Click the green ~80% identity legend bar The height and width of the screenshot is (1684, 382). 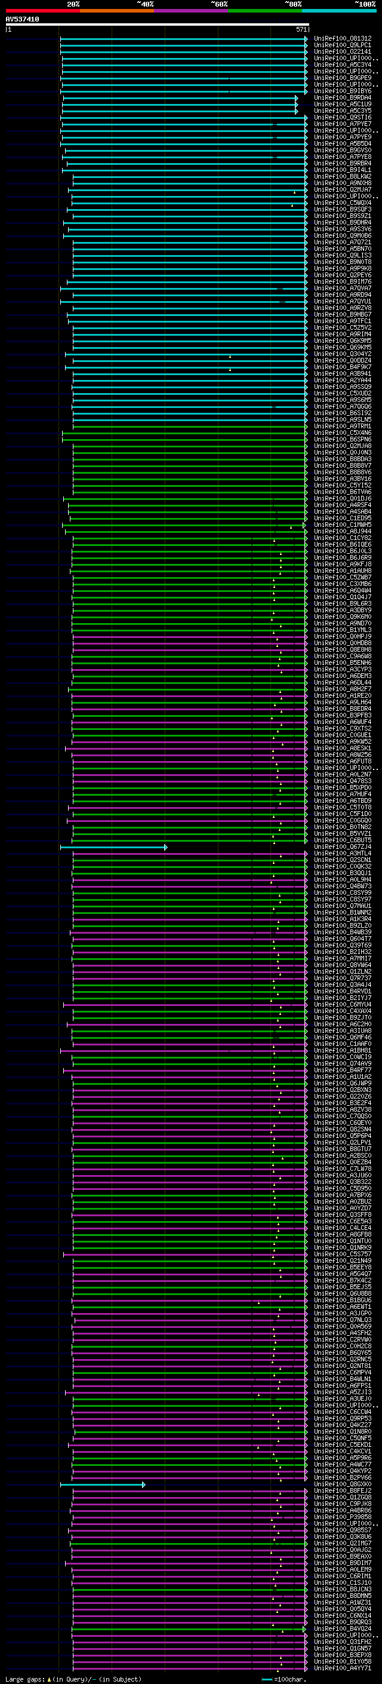click(x=265, y=11)
